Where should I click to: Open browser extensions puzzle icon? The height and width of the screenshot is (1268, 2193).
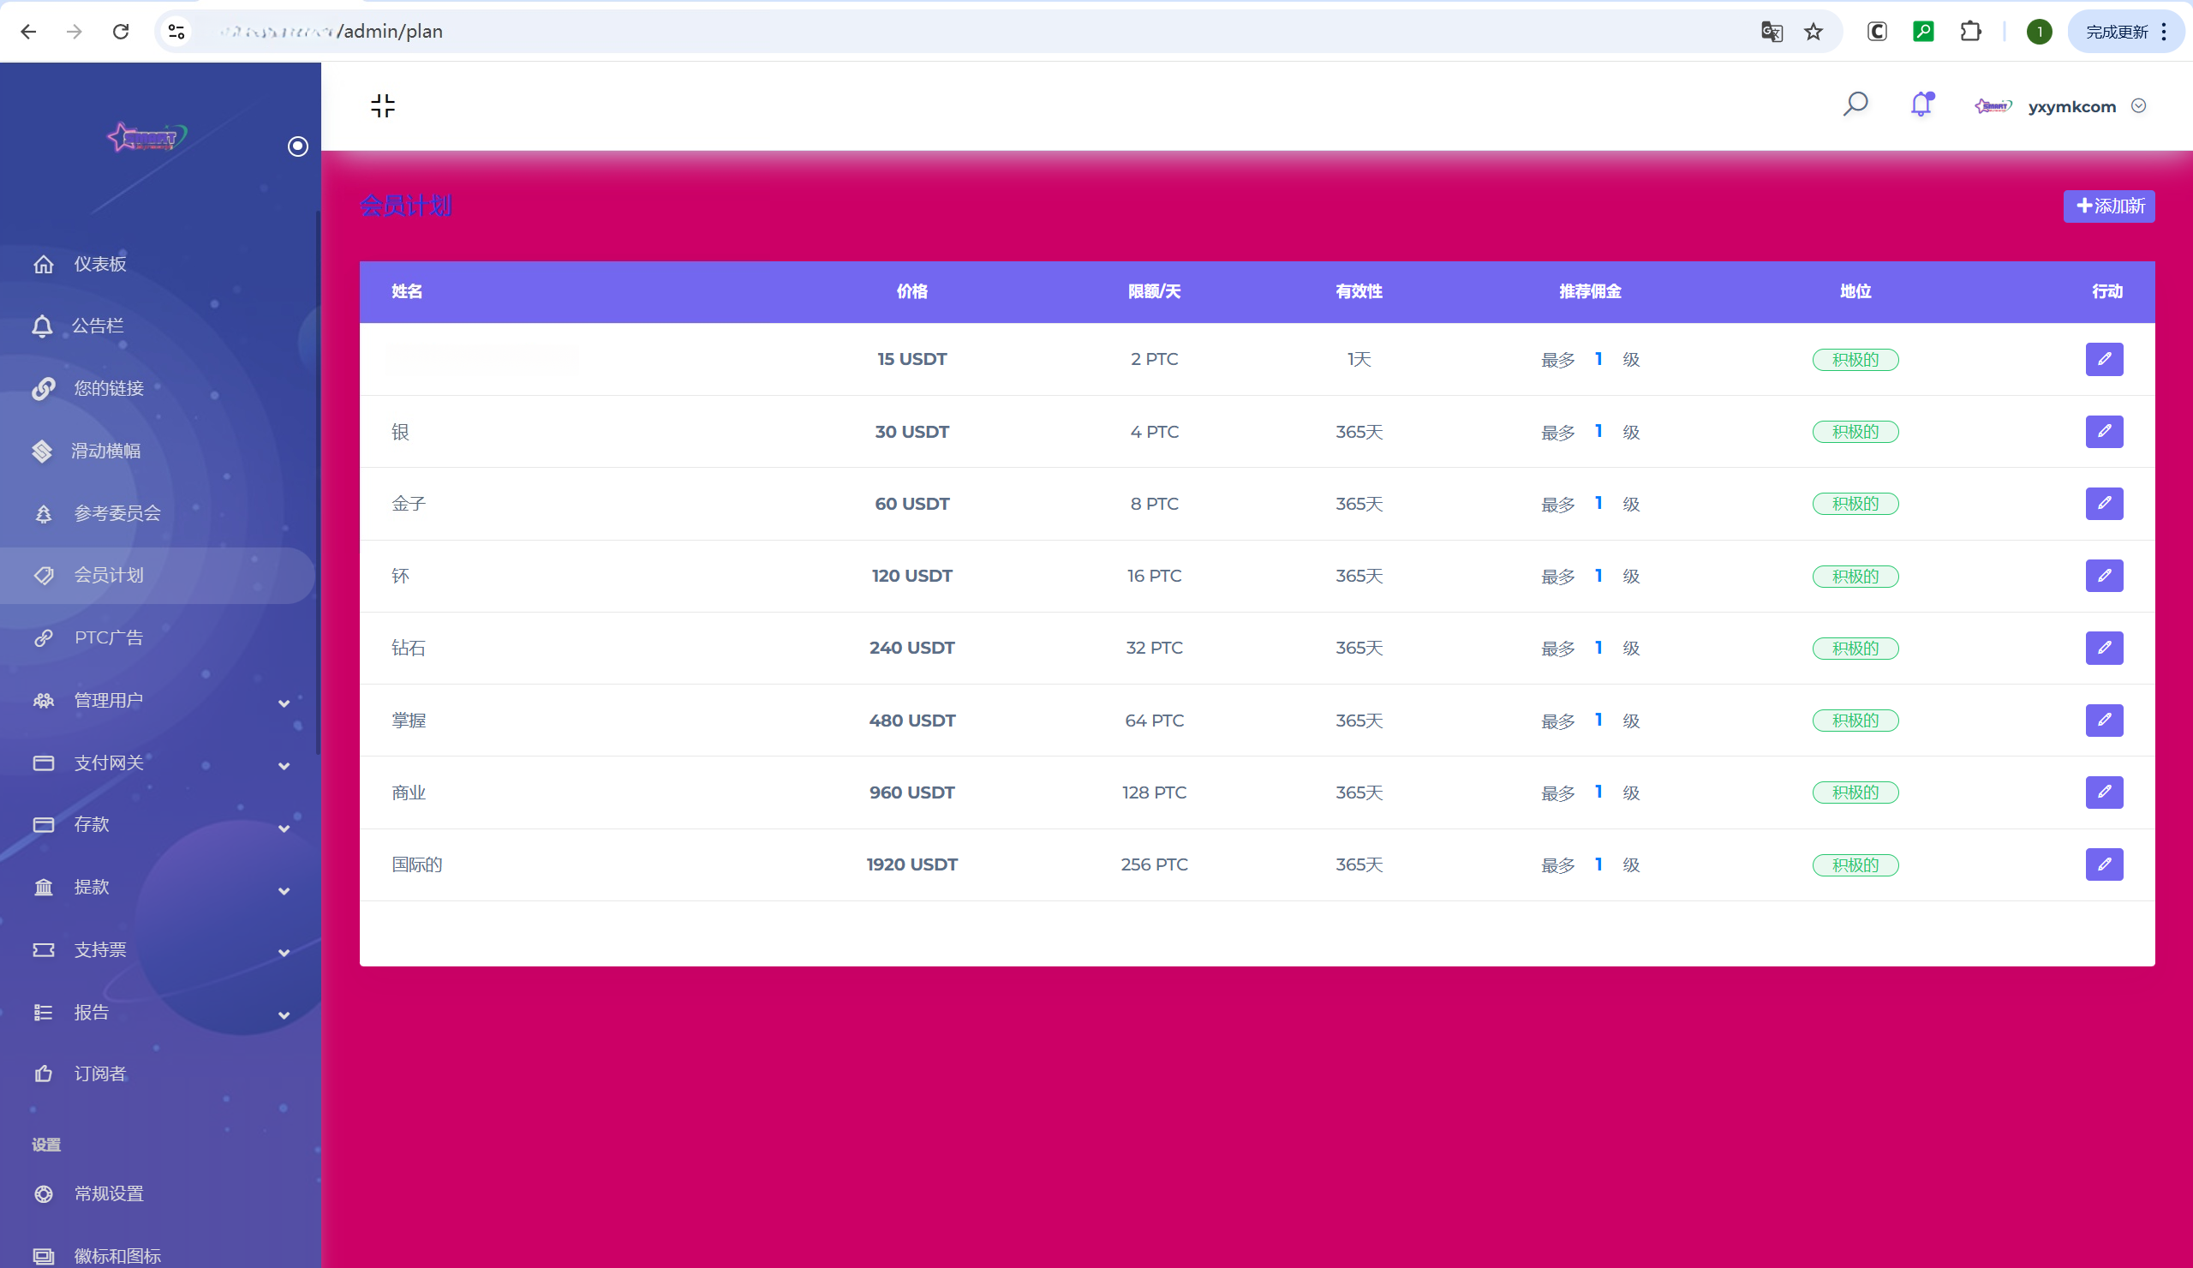pyautogui.click(x=1970, y=33)
